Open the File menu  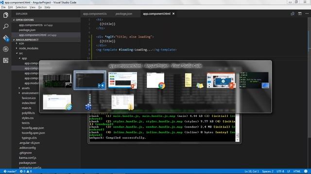[3, 7]
